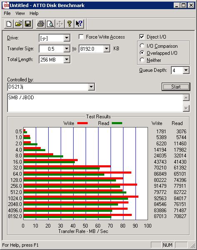Maximize the ATTO Disk Benchmark window

click(184, 5)
